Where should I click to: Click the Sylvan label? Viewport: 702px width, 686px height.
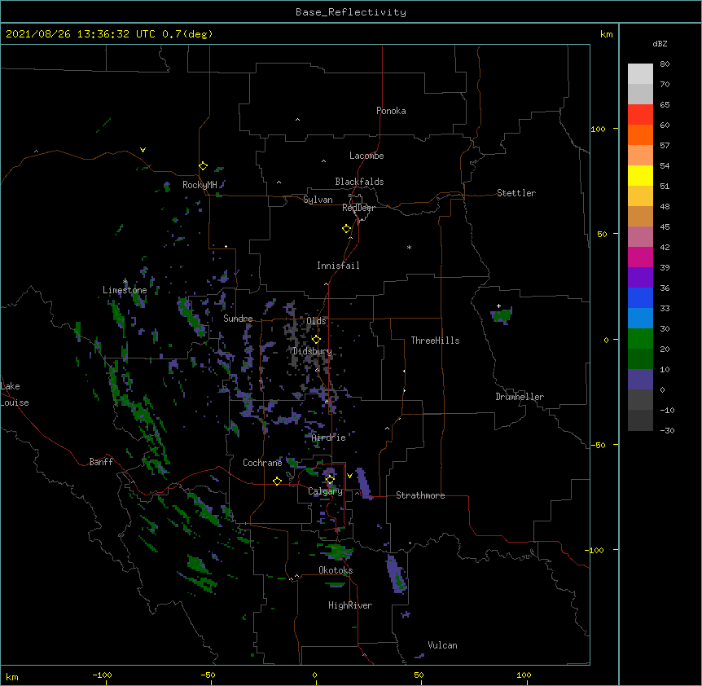[318, 200]
